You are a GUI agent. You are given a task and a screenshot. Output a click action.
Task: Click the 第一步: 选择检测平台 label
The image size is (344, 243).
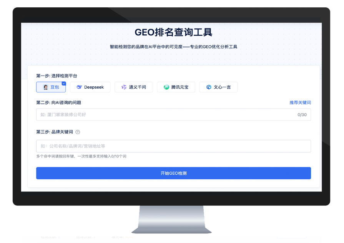tap(57, 76)
